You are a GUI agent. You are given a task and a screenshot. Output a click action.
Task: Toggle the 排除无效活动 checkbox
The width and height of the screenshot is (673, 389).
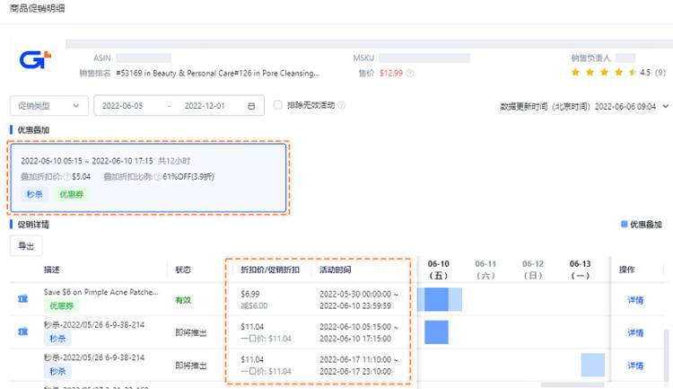pyautogui.click(x=277, y=106)
